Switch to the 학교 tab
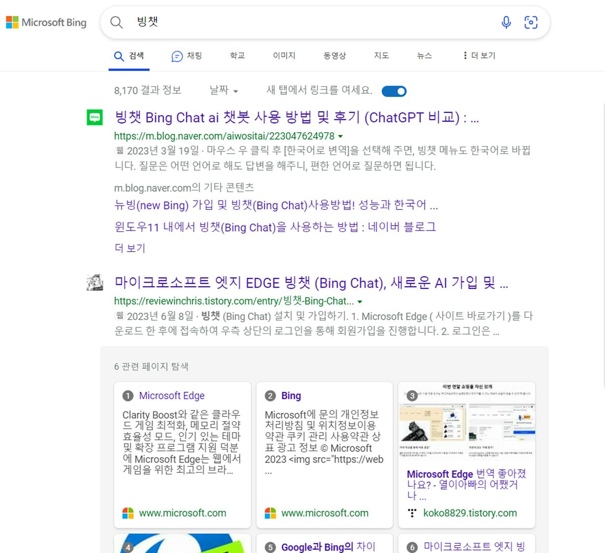Image resolution: width=605 pixels, height=553 pixels. (x=238, y=56)
